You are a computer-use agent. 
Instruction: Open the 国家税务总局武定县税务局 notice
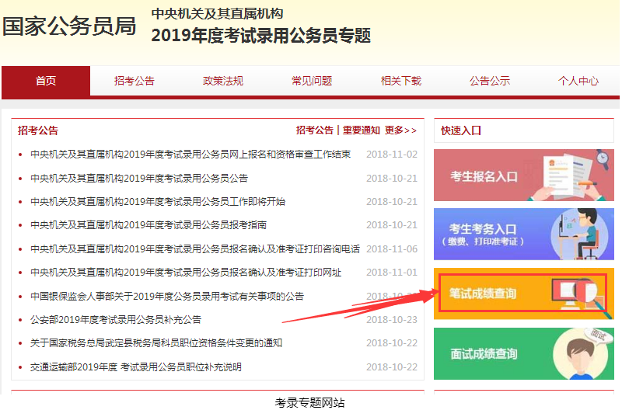[156, 342]
